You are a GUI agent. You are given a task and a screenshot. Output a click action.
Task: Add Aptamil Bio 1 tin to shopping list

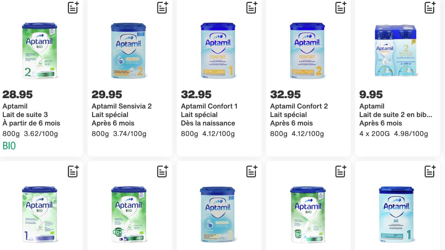[73, 171]
